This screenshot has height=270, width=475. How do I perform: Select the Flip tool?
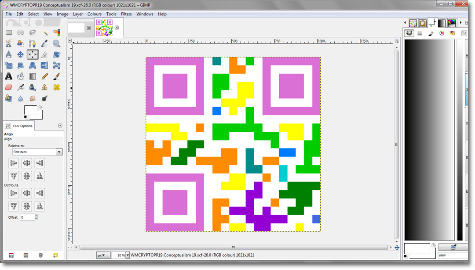point(44,65)
